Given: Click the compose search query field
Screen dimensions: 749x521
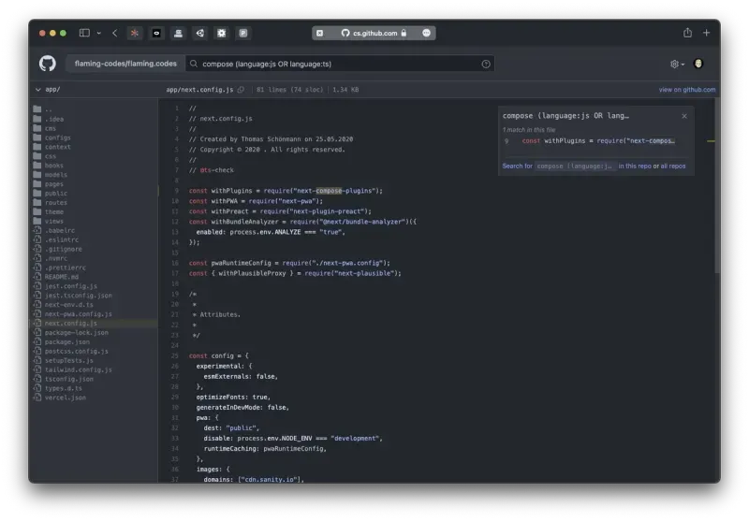Looking at the screenshot, I should pos(340,64).
